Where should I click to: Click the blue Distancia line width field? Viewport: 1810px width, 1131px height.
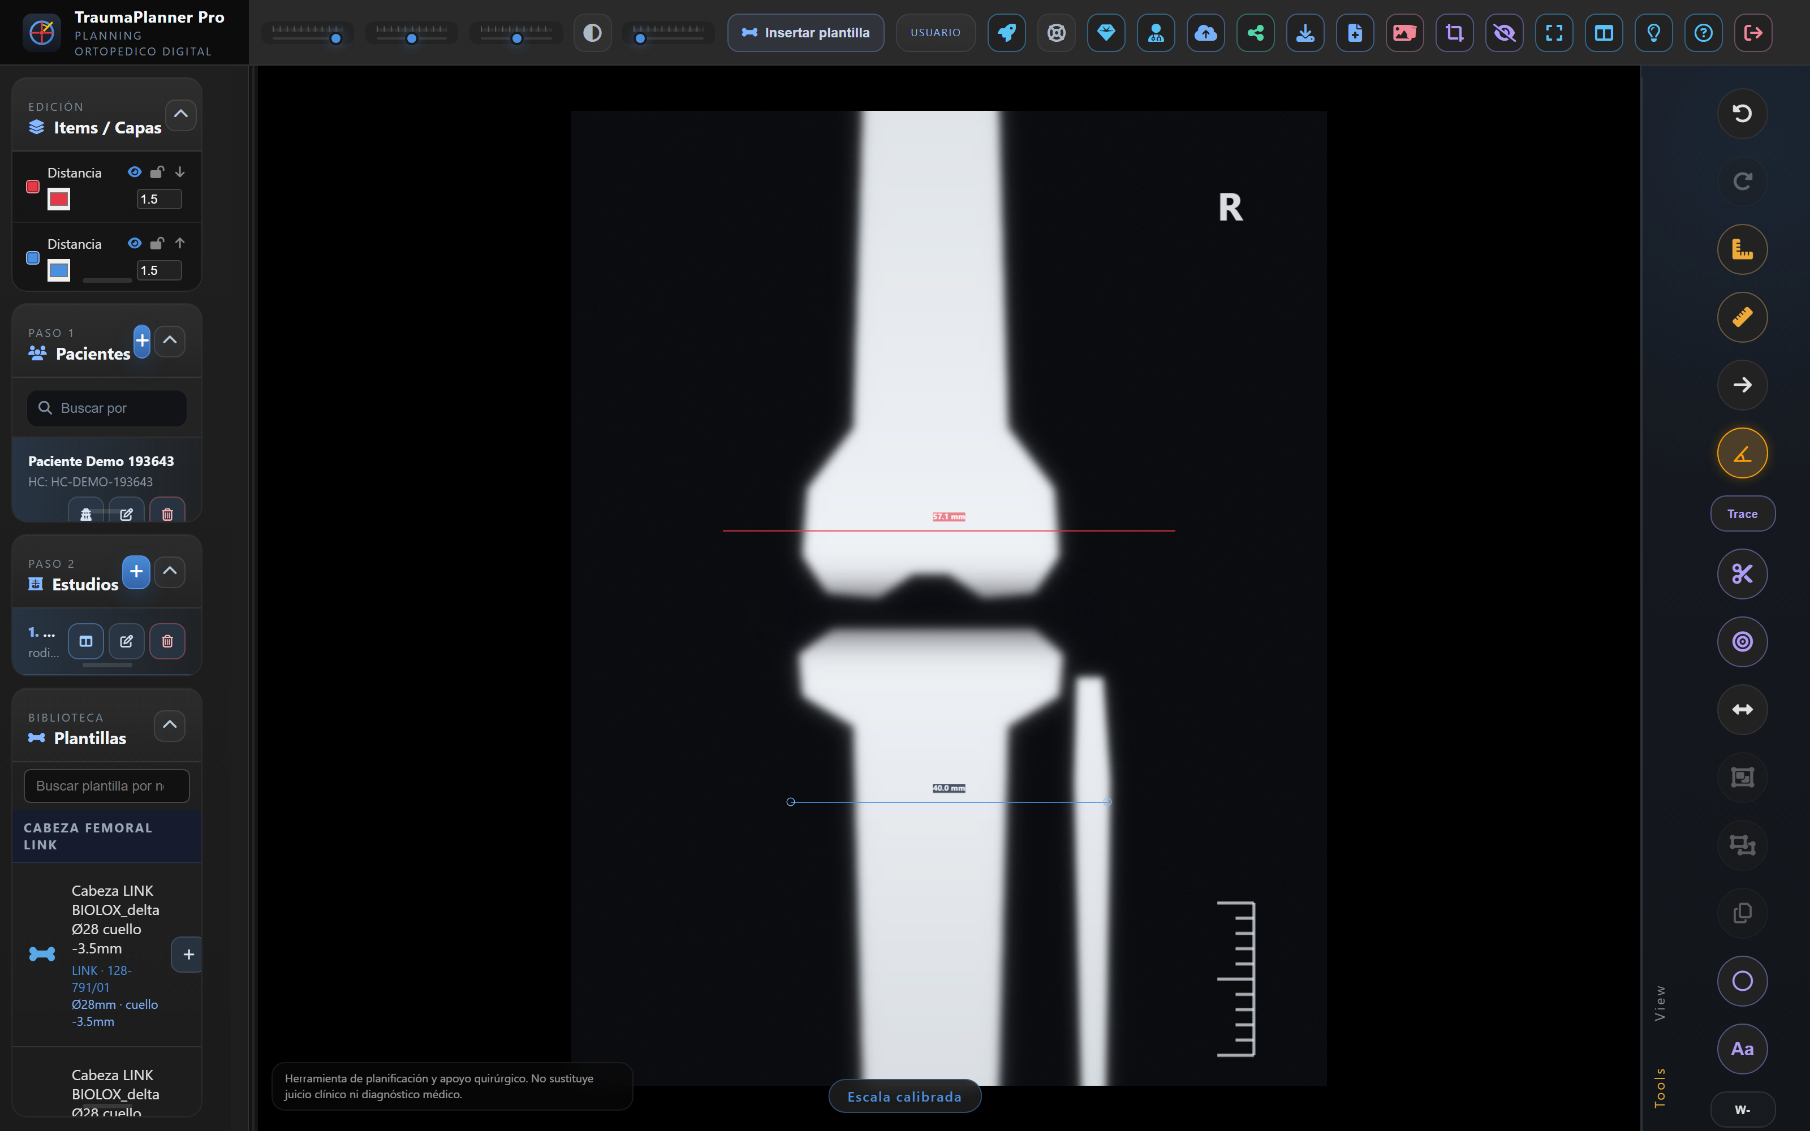pyautogui.click(x=160, y=270)
